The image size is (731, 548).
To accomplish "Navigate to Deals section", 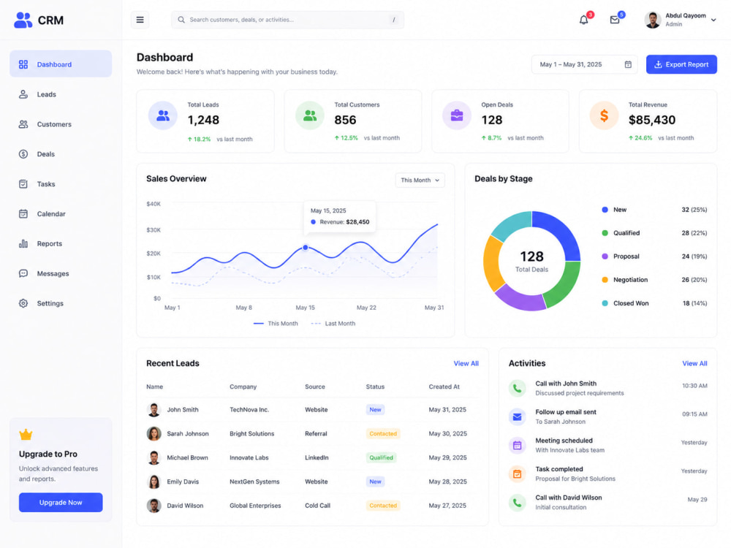I will [x=61, y=153].
